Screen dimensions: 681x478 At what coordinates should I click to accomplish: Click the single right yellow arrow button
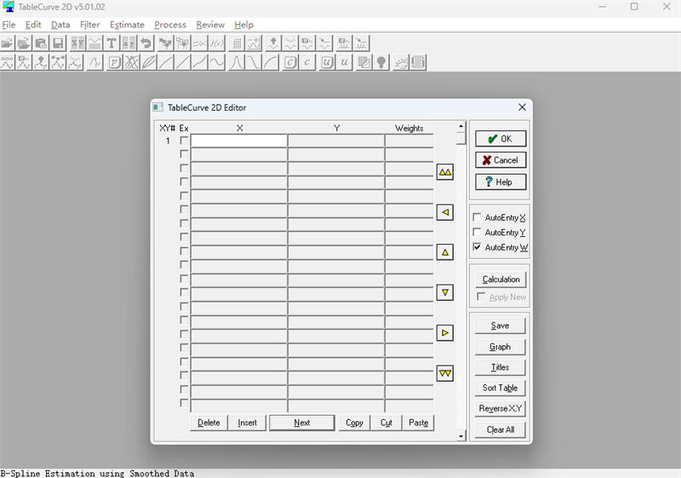click(x=444, y=333)
